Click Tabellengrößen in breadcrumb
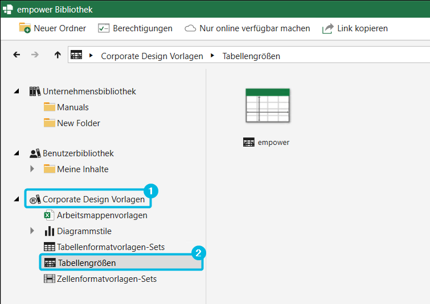430x304 pixels. click(x=251, y=56)
